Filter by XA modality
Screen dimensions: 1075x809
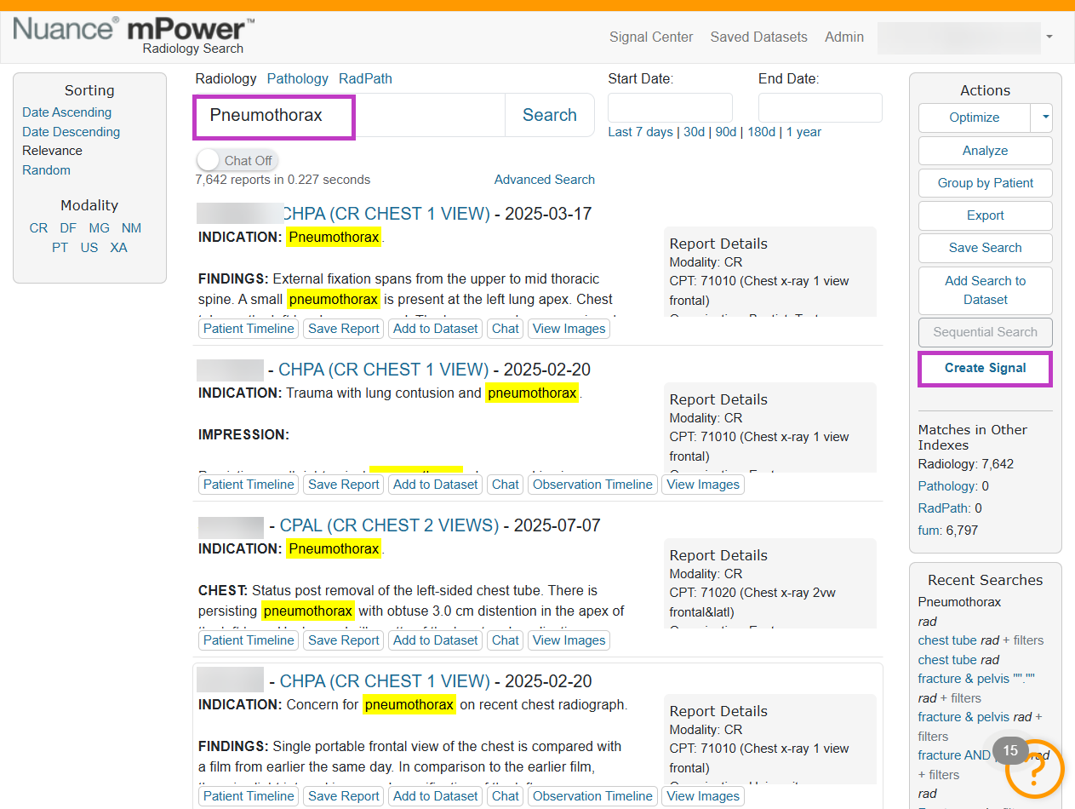tap(118, 248)
